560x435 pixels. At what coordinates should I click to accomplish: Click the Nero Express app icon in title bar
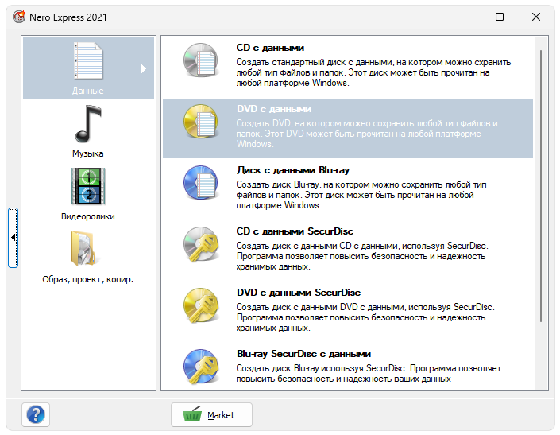(x=19, y=17)
